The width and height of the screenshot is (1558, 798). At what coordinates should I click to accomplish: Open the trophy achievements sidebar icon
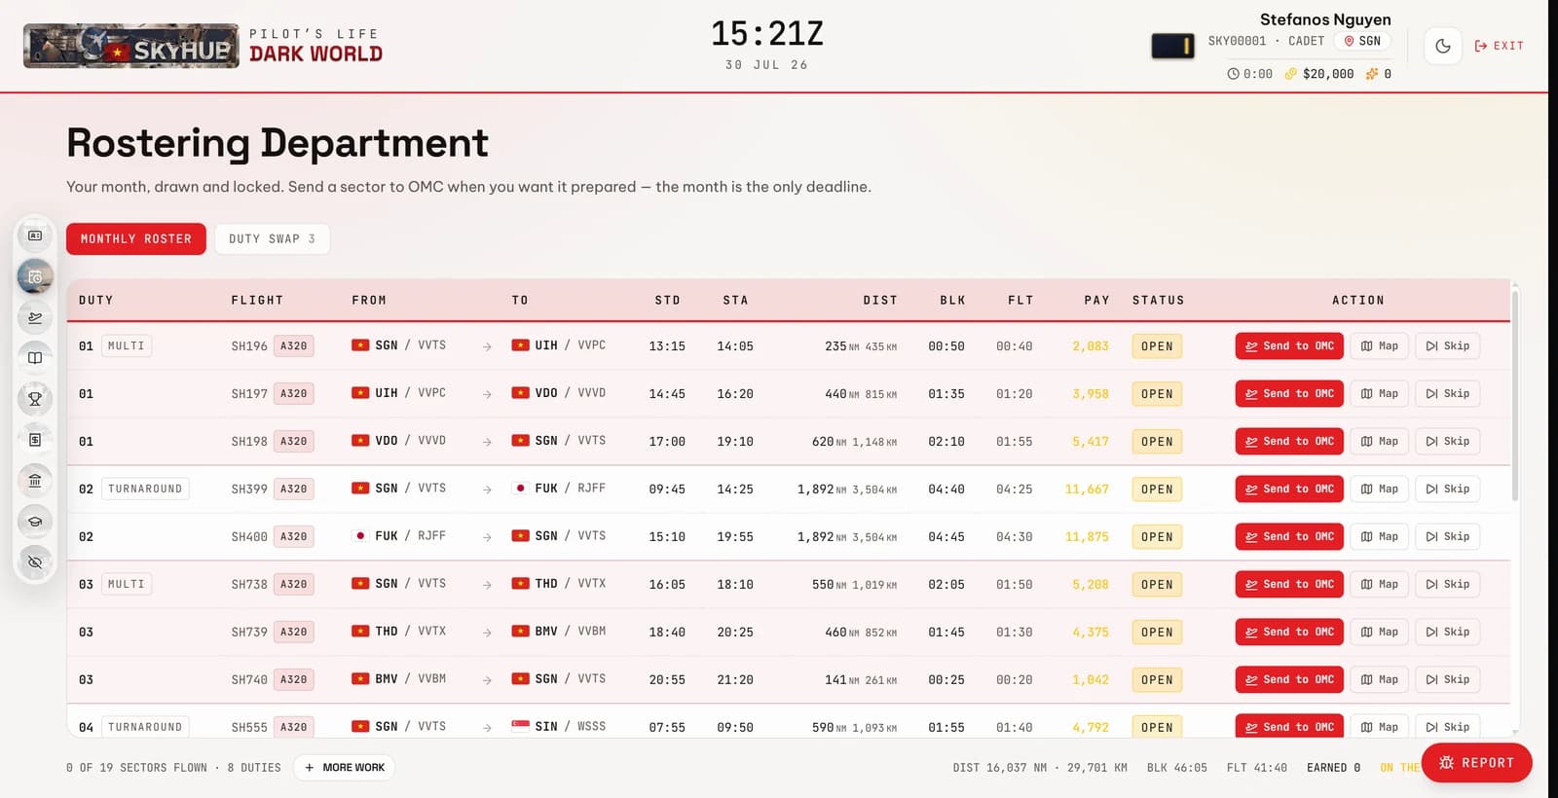[x=35, y=399]
